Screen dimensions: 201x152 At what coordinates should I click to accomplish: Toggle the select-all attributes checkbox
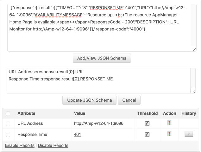(x=8, y=114)
